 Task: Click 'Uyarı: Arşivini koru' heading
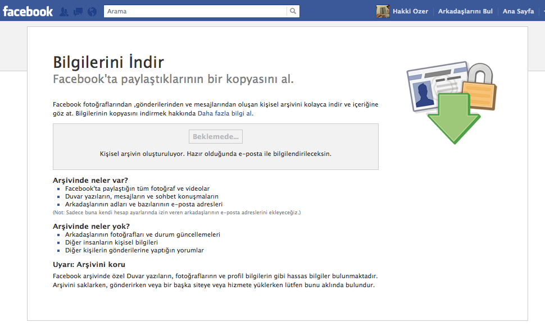[89, 265]
